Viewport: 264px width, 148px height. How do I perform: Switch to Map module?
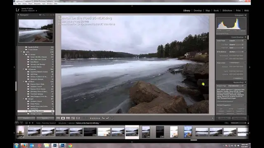click(207, 10)
